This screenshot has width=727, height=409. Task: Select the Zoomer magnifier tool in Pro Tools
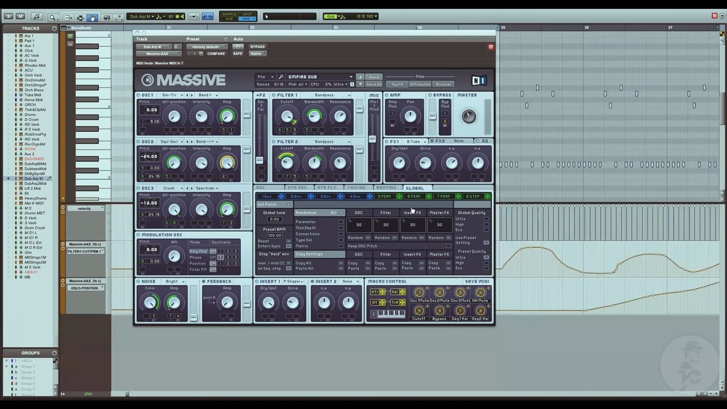pos(52,17)
